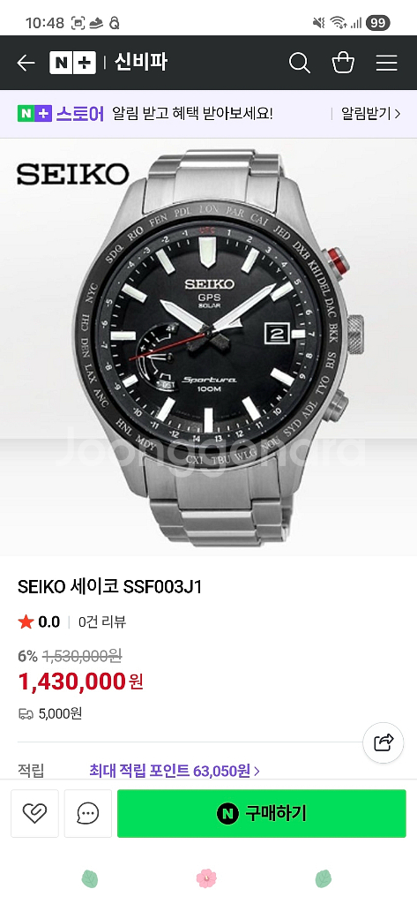The image size is (417, 904).
Task: Tap the green 구매하기 button
Action: [262, 813]
